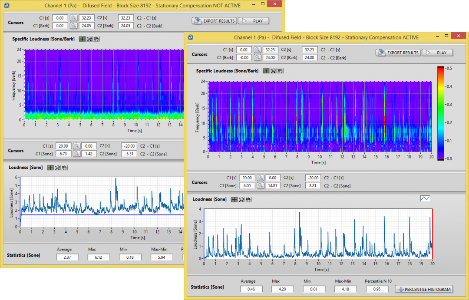The image size is (469, 300).
Task: Toggle the crosshair tool in the background Loudness [Sone] panel
Action: pos(51,168)
